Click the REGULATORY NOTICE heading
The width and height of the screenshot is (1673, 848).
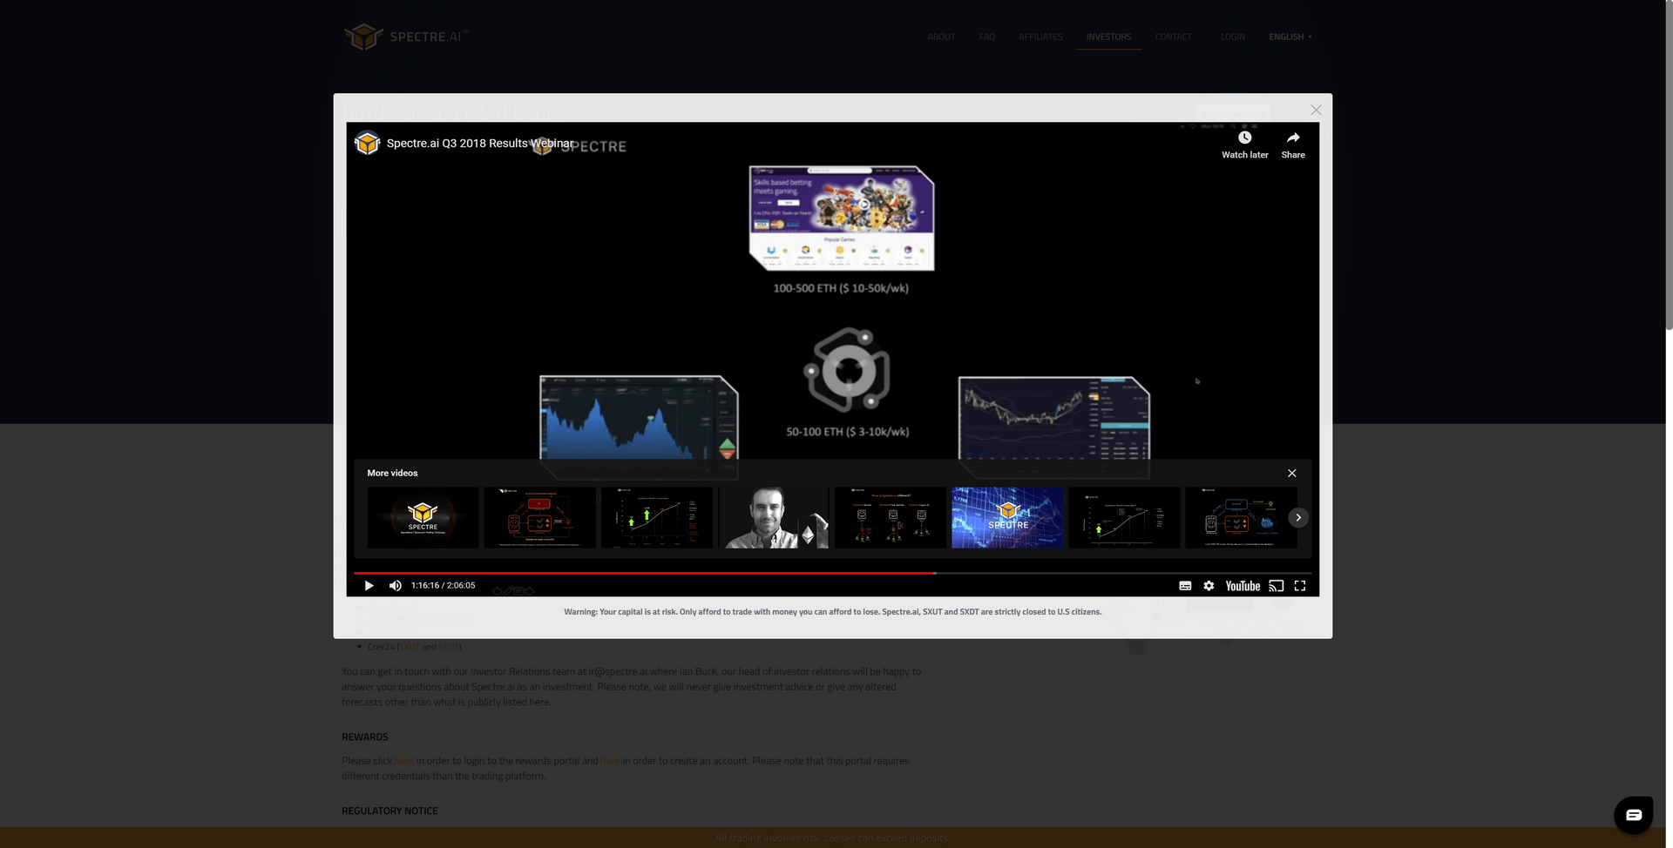click(389, 811)
